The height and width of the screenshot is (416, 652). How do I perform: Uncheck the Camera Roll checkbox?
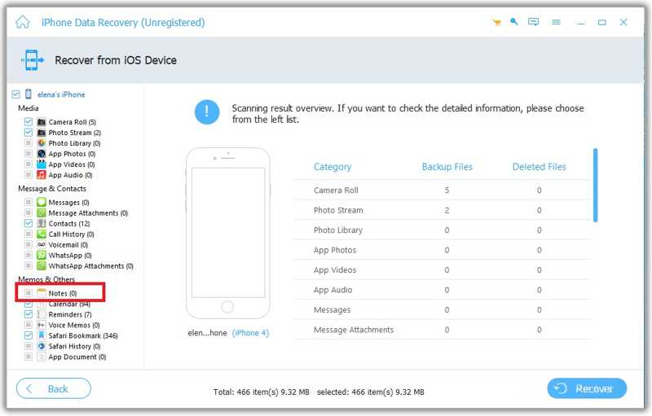pyautogui.click(x=29, y=121)
